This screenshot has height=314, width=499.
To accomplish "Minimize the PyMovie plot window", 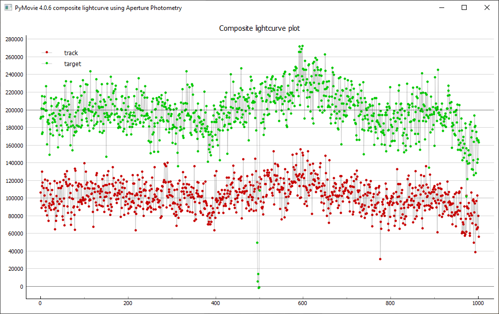I will tap(441, 8).
